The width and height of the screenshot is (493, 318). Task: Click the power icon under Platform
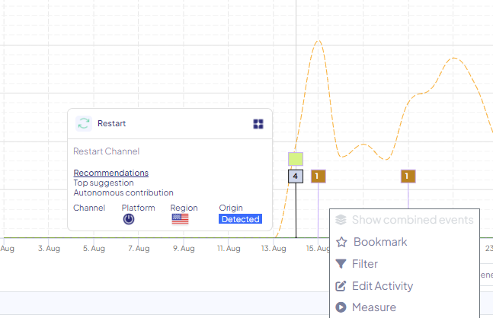pos(129,219)
